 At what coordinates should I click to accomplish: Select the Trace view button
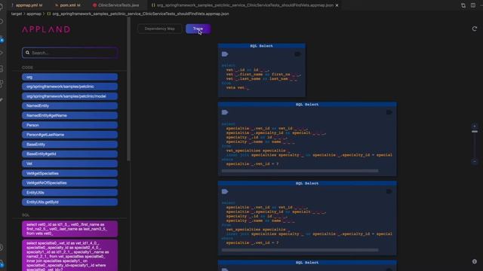198,29
